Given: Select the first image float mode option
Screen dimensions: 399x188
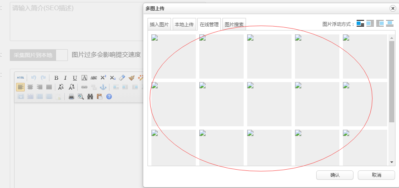Looking at the screenshot, I should pos(360,23).
